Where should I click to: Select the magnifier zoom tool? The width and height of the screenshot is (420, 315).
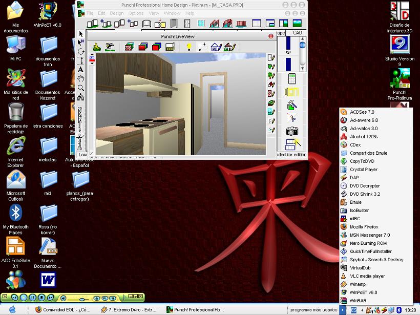click(x=80, y=88)
